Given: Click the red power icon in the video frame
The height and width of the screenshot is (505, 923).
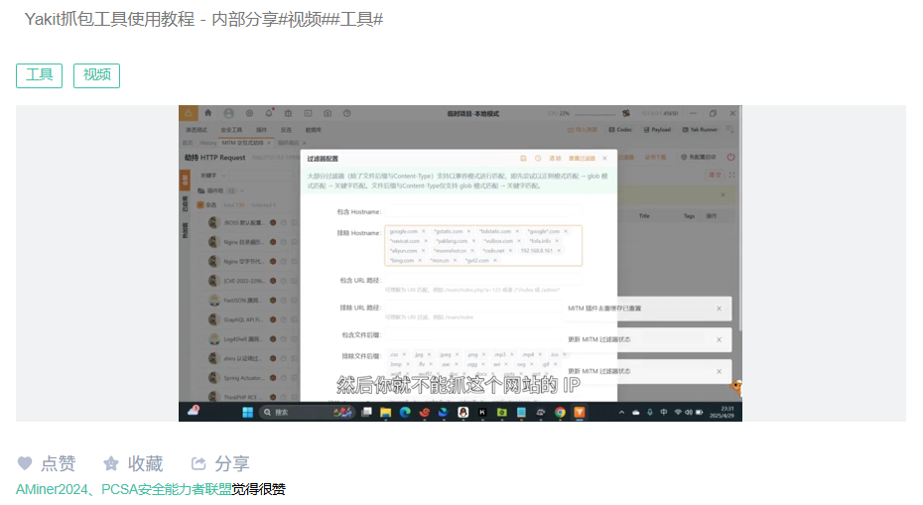Looking at the screenshot, I should click(730, 157).
